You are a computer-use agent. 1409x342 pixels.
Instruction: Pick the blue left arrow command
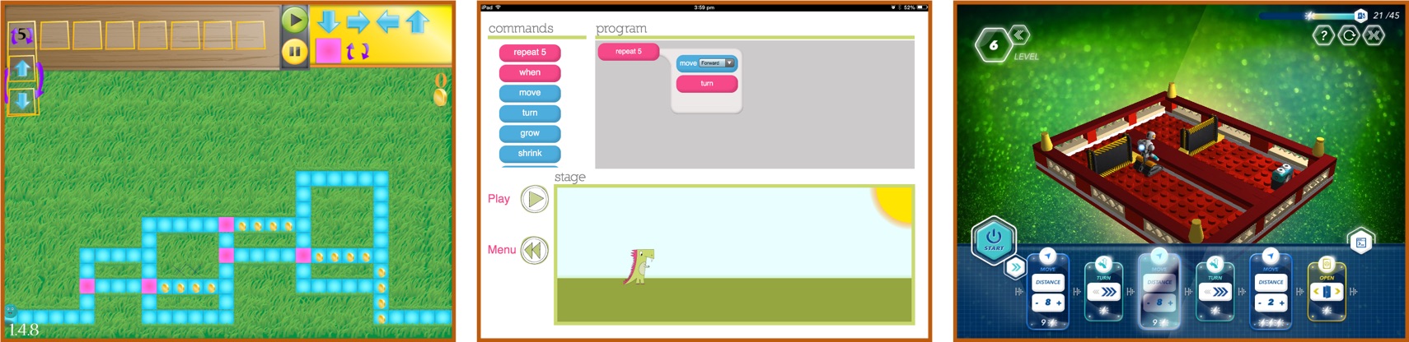click(x=388, y=21)
